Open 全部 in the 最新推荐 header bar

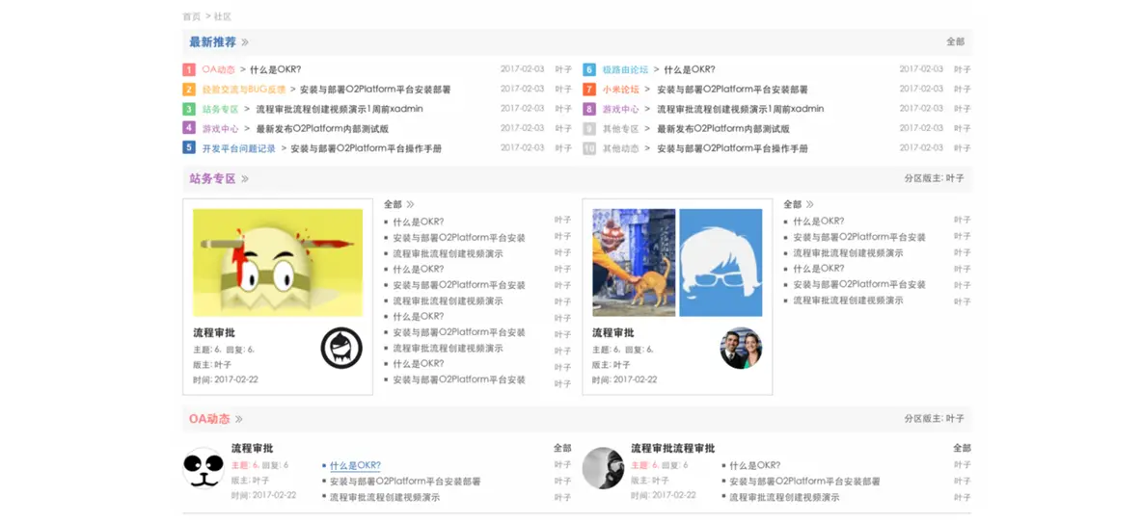coord(956,42)
